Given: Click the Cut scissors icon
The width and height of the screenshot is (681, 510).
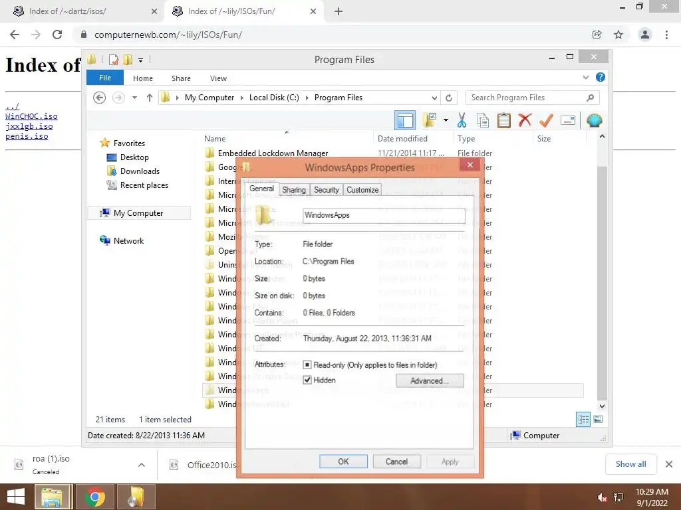Looking at the screenshot, I should coord(462,120).
